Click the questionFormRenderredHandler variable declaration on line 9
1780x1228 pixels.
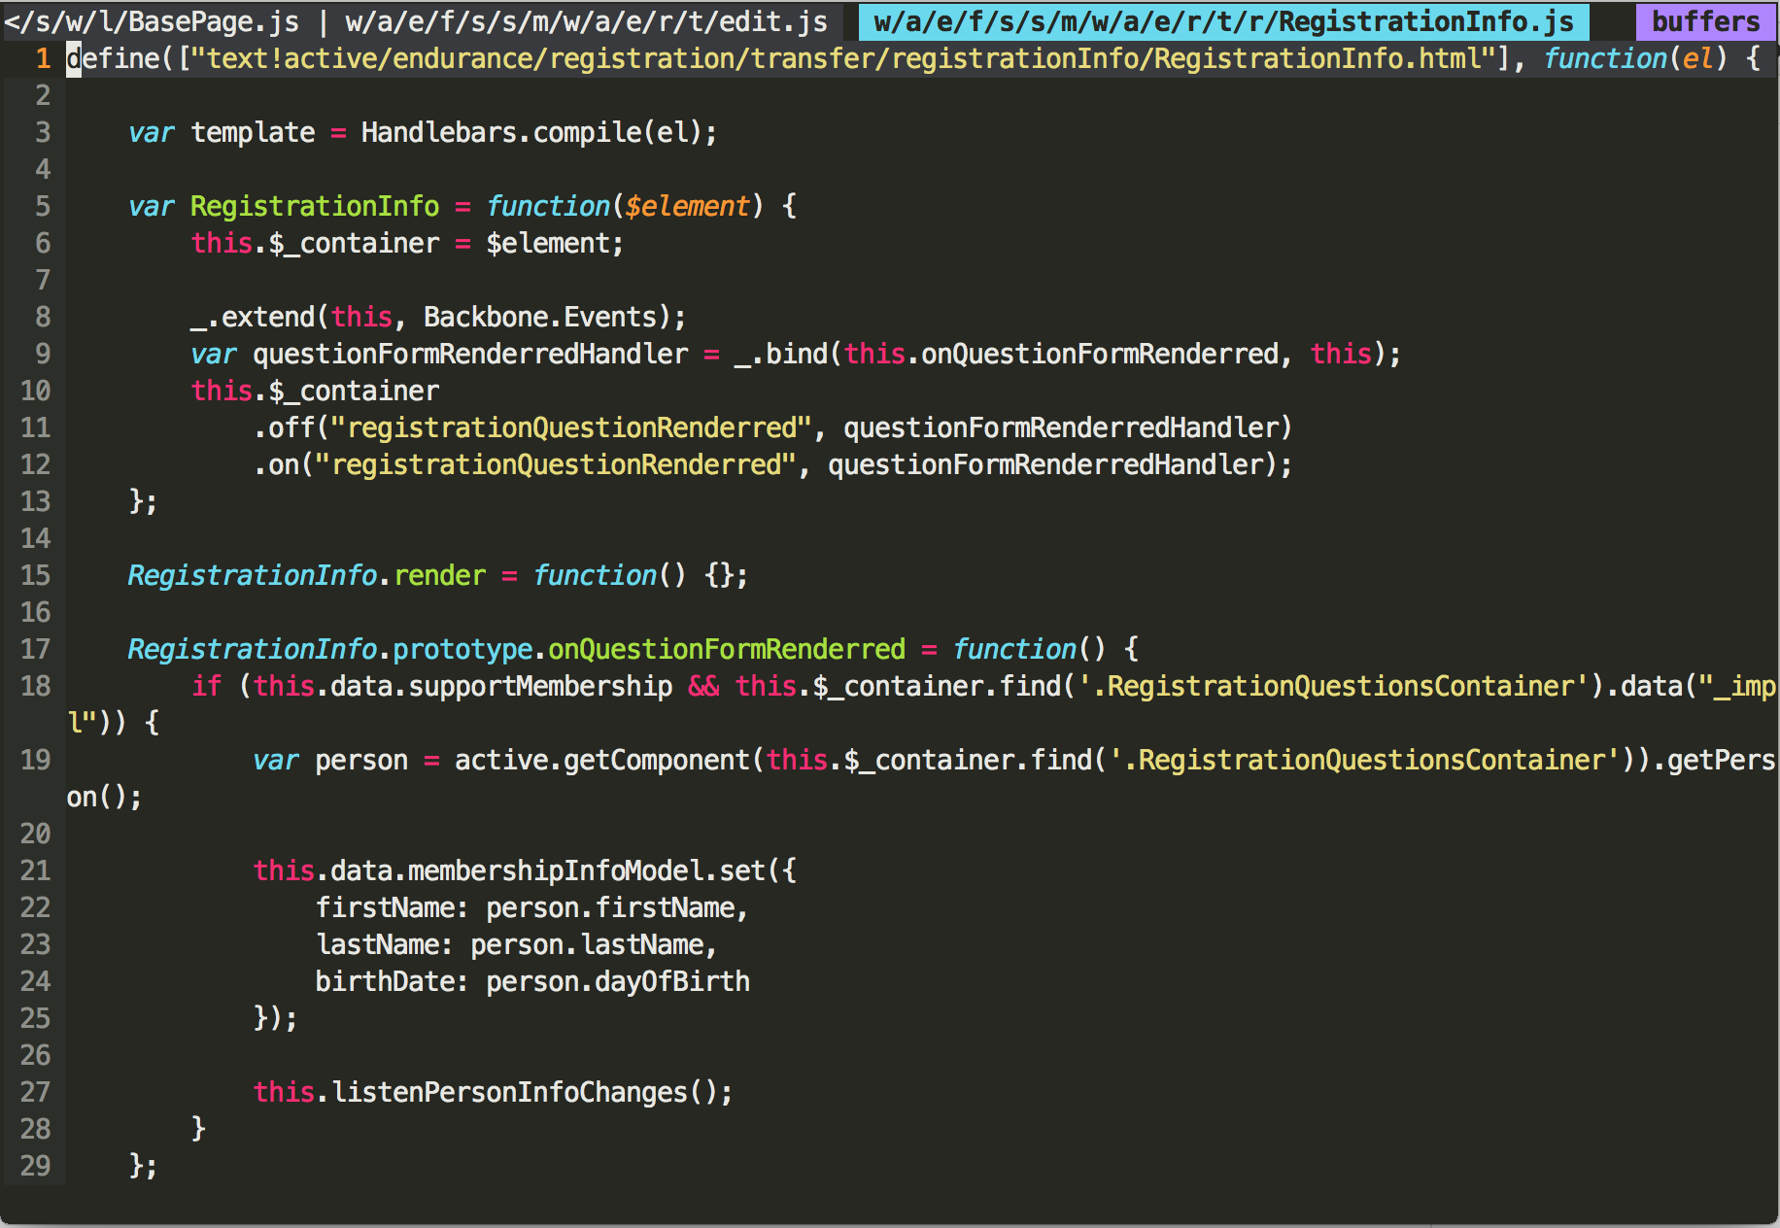pos(469,355)
